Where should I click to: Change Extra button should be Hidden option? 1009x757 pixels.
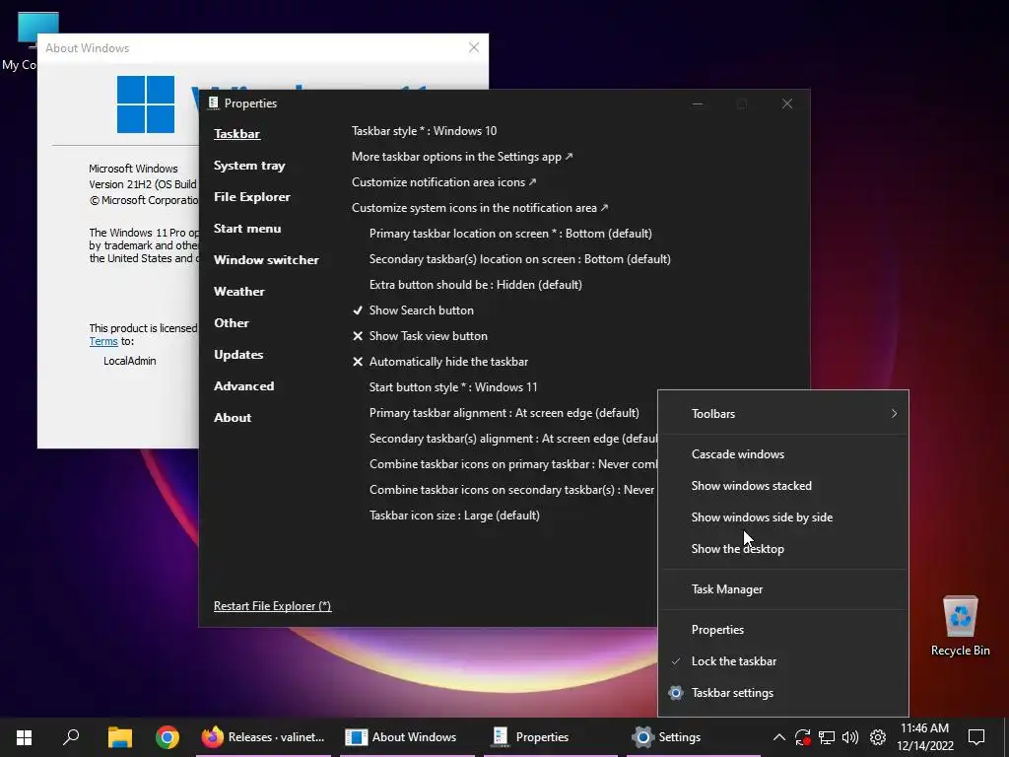pyautogui.click(x=476, y=285)
